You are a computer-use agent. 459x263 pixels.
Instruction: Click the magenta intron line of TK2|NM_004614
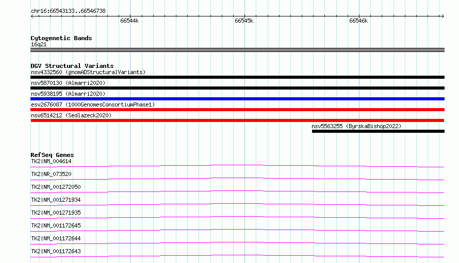click(x=237, y=166)
